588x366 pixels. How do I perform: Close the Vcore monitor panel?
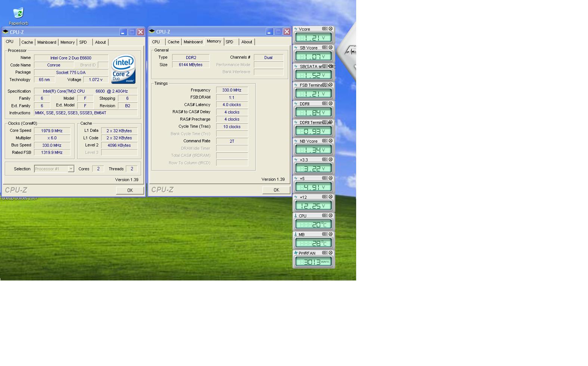click(x=330, y=29)
